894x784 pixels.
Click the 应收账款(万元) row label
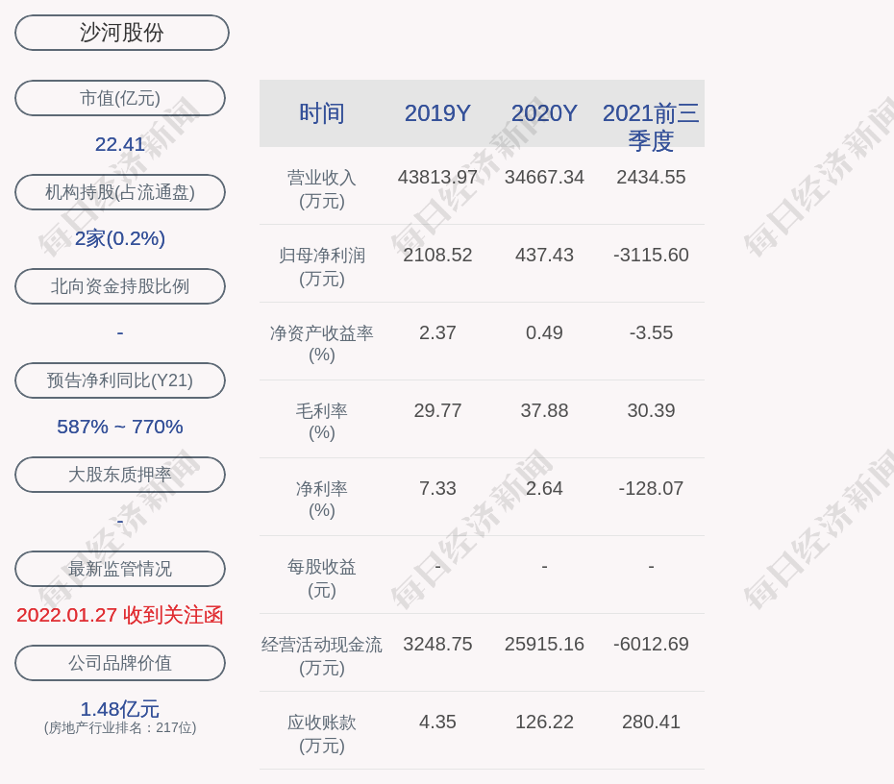point(322,734)
